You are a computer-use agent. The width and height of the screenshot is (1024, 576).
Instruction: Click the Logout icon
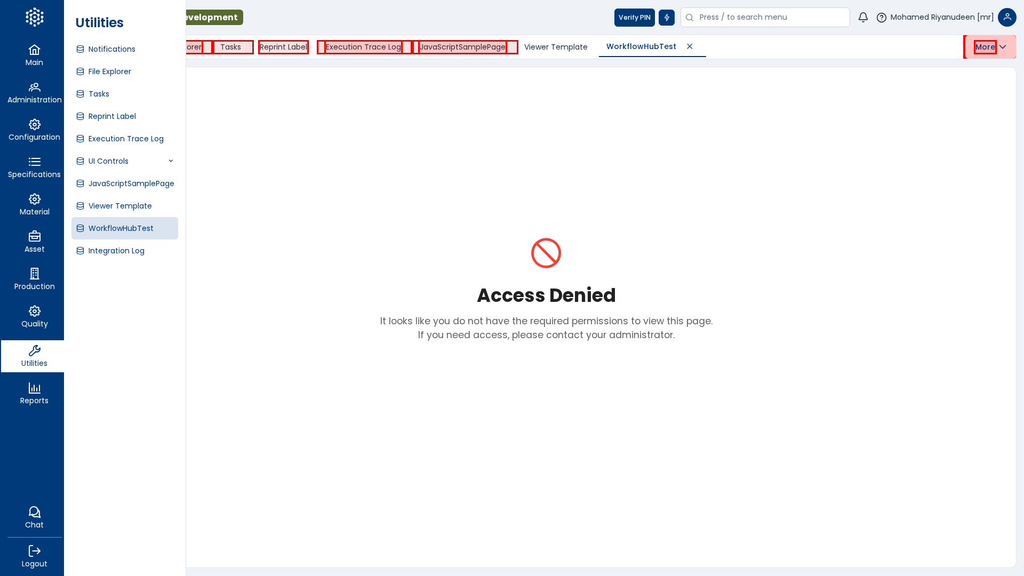click(34, 551)
